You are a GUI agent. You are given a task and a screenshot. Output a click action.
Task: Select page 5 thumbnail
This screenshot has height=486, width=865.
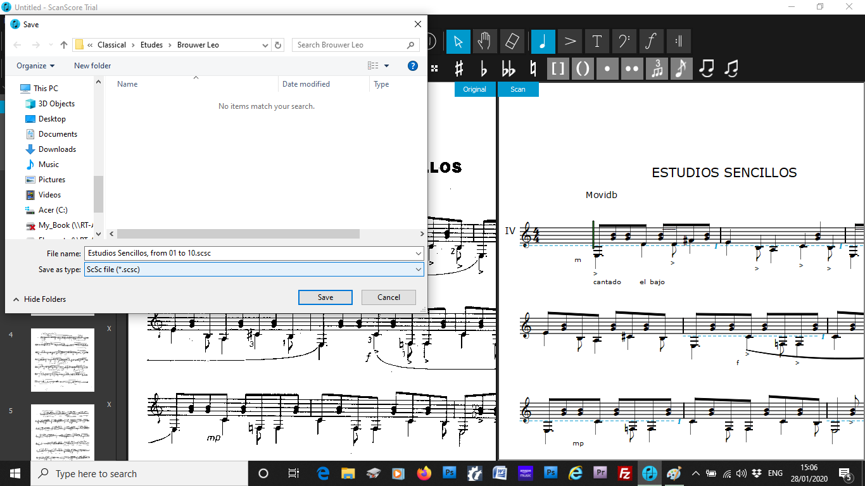pyautogui.click(x=63, y=433)
